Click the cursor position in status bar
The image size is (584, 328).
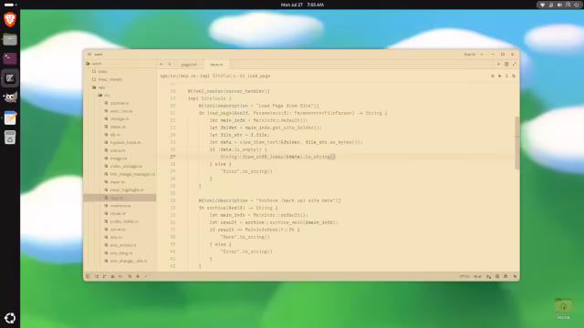pos(464,276)
